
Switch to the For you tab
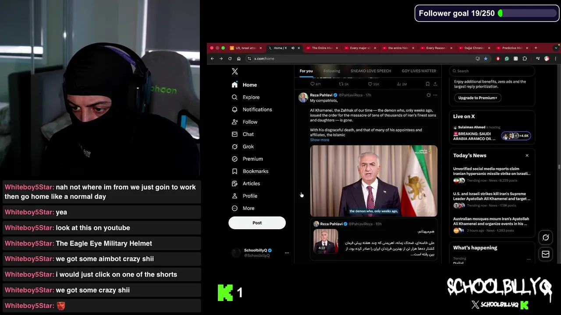click(x=306, y=71)
